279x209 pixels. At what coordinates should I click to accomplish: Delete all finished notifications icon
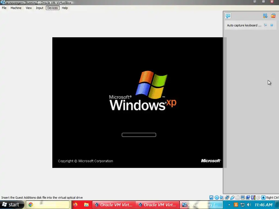tap(273, 16)
